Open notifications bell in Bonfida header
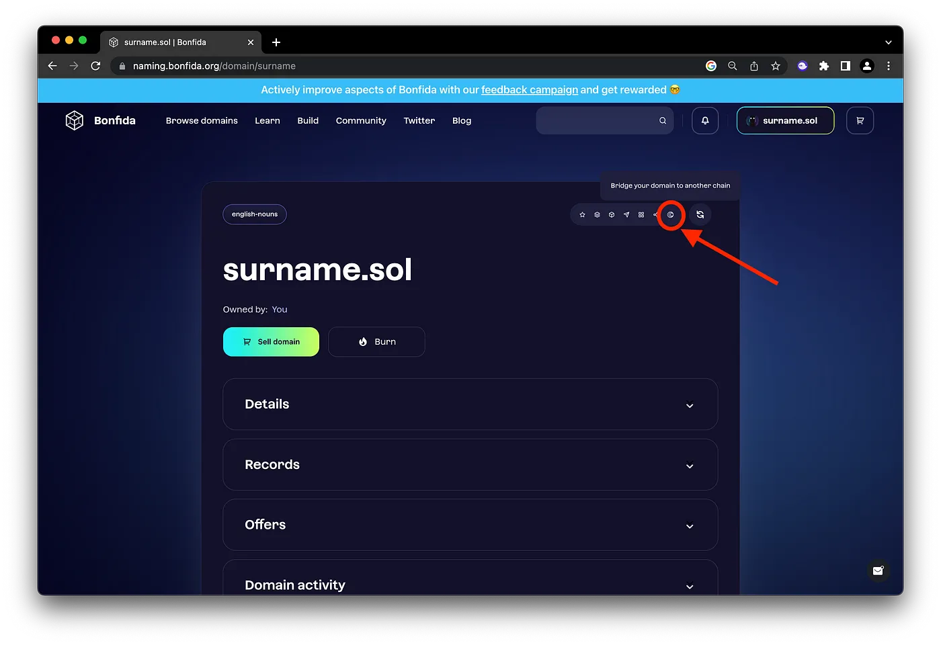 (705, 120)
